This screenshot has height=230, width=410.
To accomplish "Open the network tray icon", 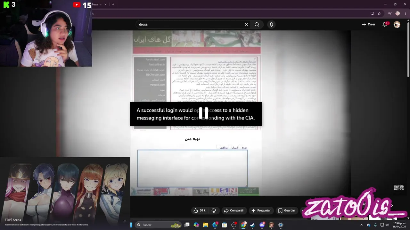I will tap(382, 225).
